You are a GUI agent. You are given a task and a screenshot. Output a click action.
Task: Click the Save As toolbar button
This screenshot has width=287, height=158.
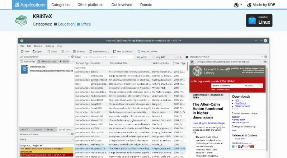tap(79, 51)
